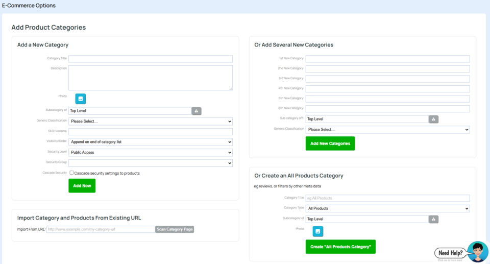
Task: Click into the Category Title field in Add a New Category
Action: pos(151,59)
